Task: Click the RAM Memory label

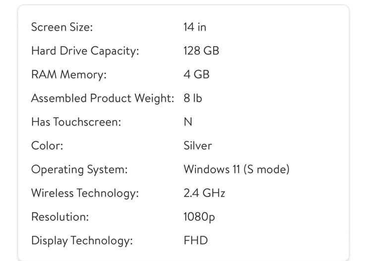Action: [69, 75]
